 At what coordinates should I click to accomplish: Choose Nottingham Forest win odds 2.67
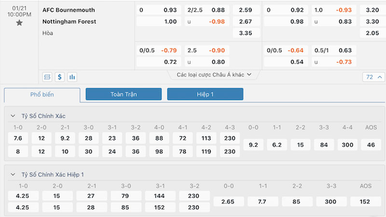pyautogui.click(x=246, y=21)
